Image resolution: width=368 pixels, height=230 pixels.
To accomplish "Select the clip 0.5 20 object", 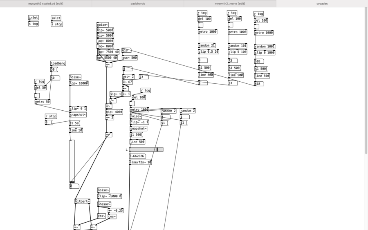I will tap(209, 51).
